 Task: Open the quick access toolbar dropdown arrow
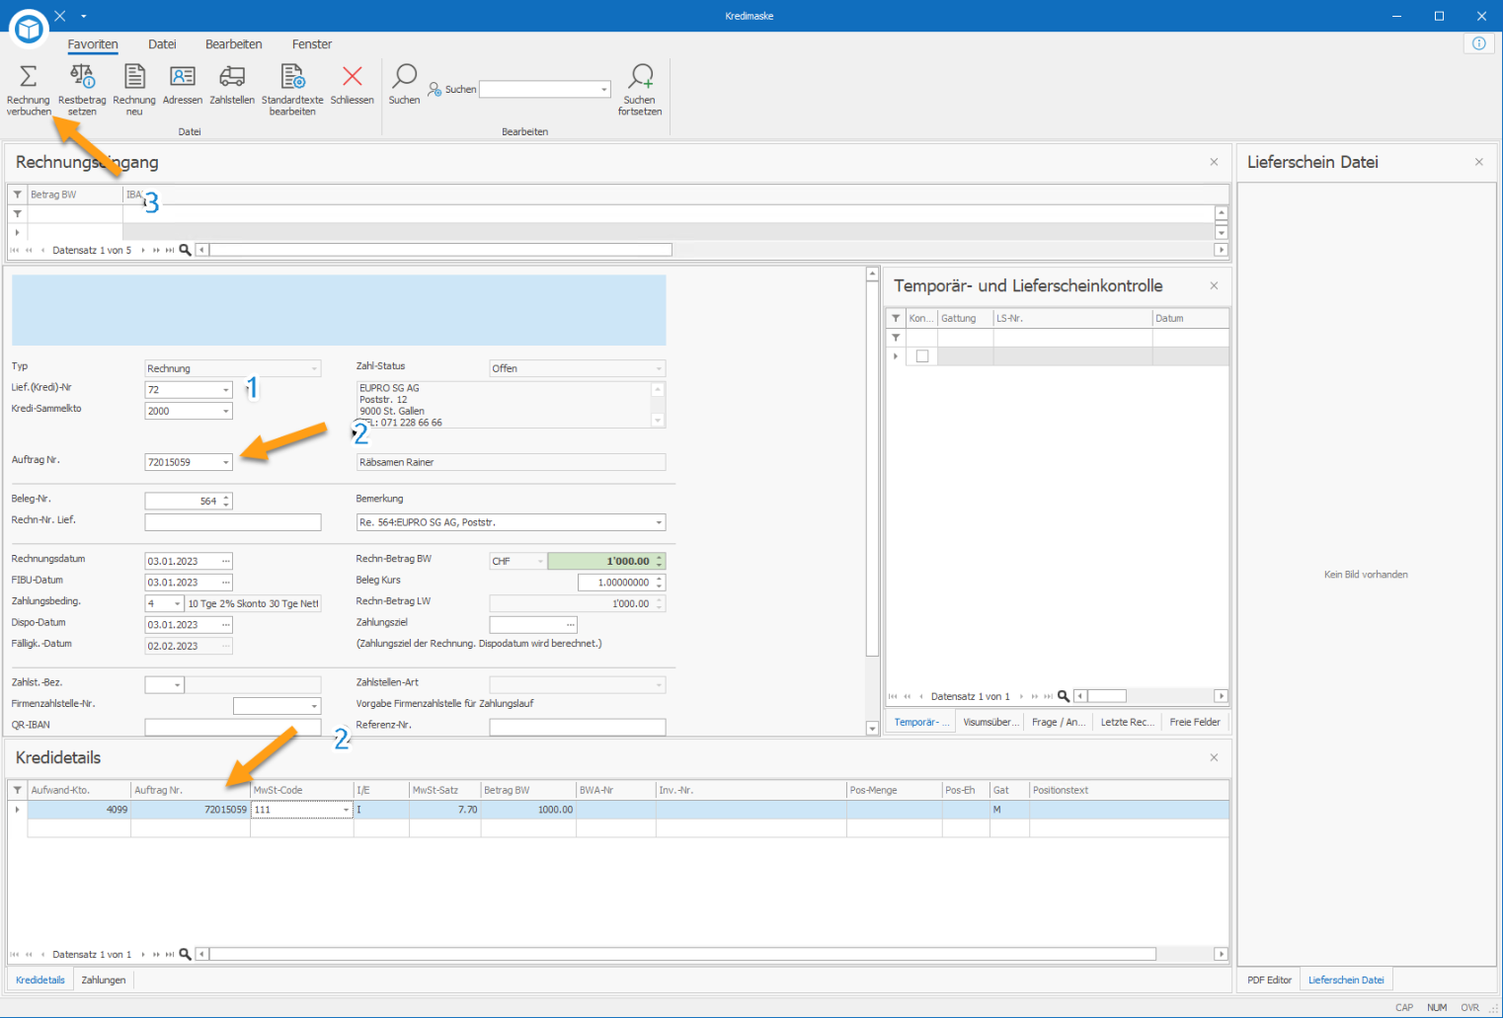84,16
